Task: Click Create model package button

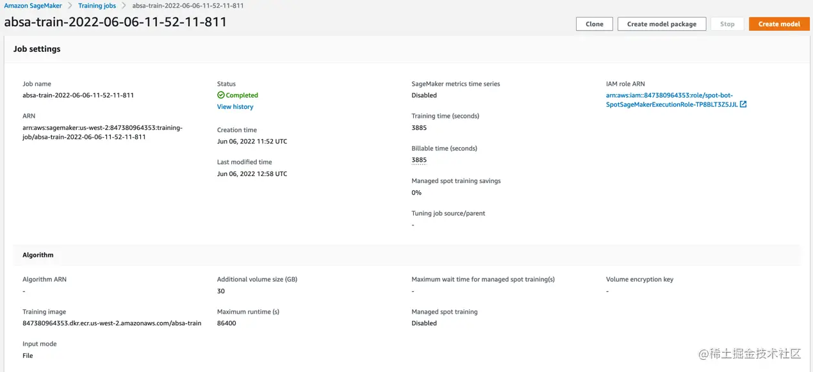Action: [661, 24]
